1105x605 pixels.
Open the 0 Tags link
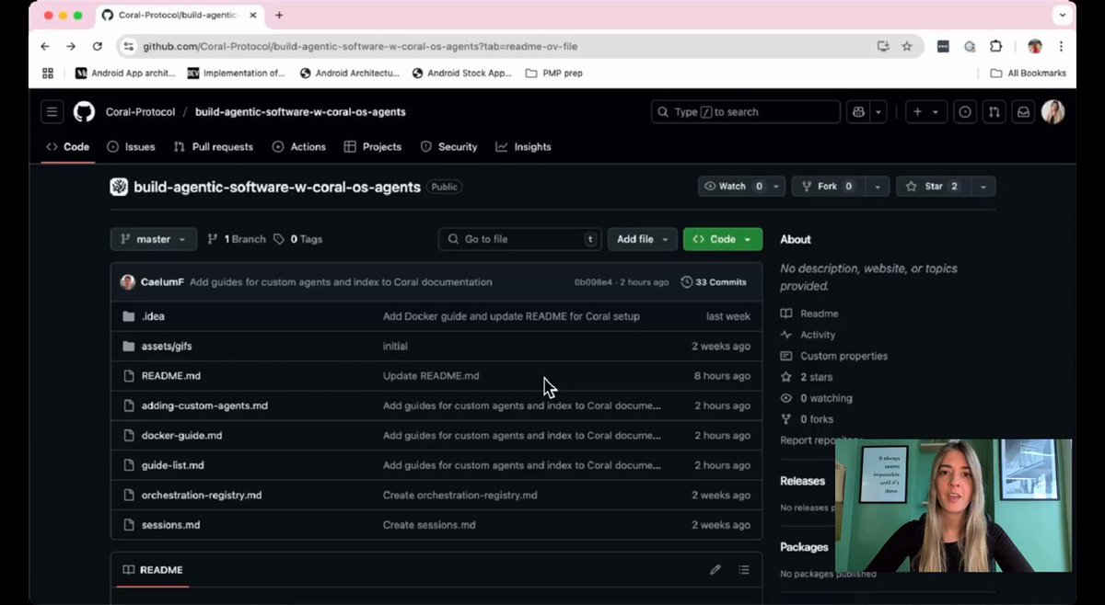coord(298,239)
